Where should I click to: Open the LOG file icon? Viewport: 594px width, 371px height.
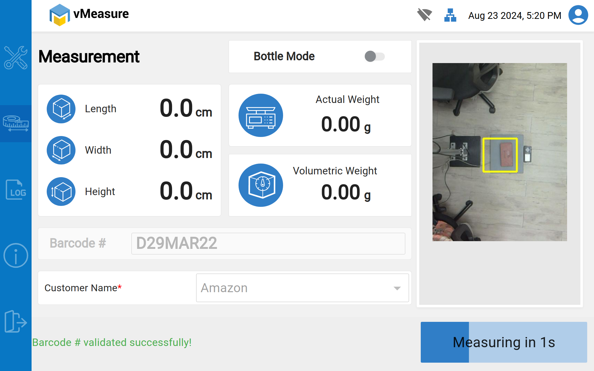[x=15, y=190]
